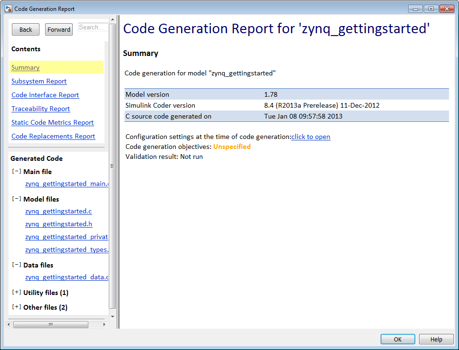Click the horizontal scroll left arrow

[x=9, y=324]
